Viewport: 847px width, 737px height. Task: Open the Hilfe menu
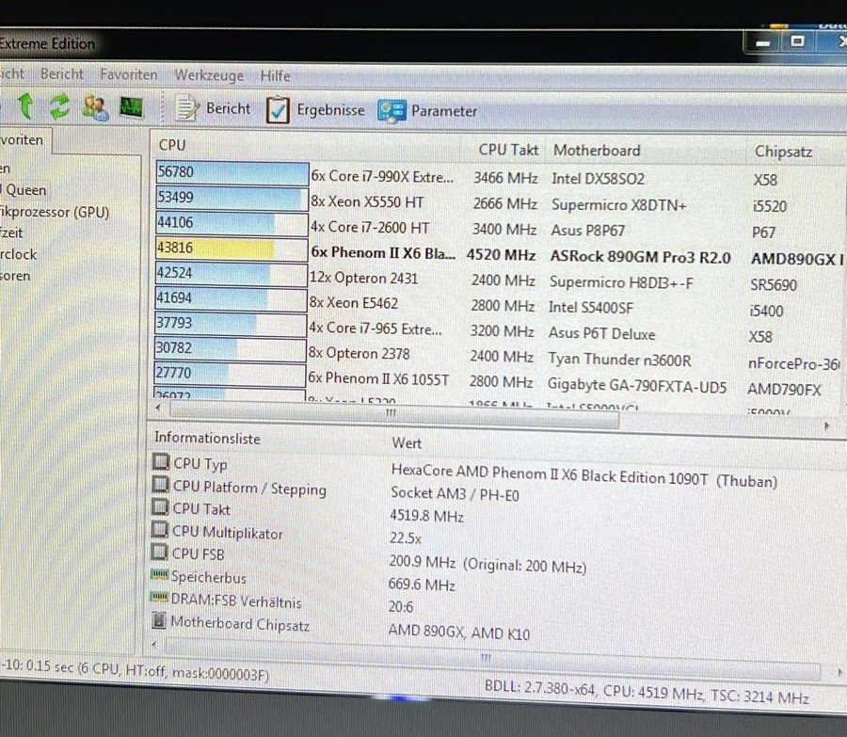275,75
